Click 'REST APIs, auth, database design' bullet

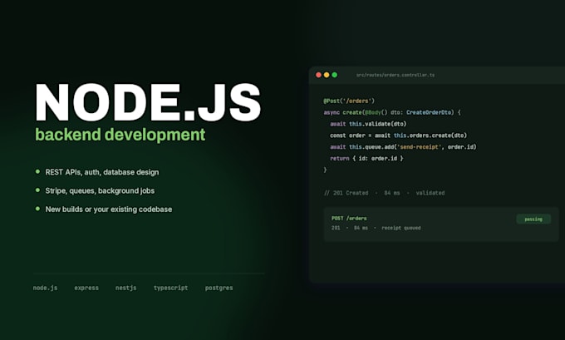click(x=102, y=172)
